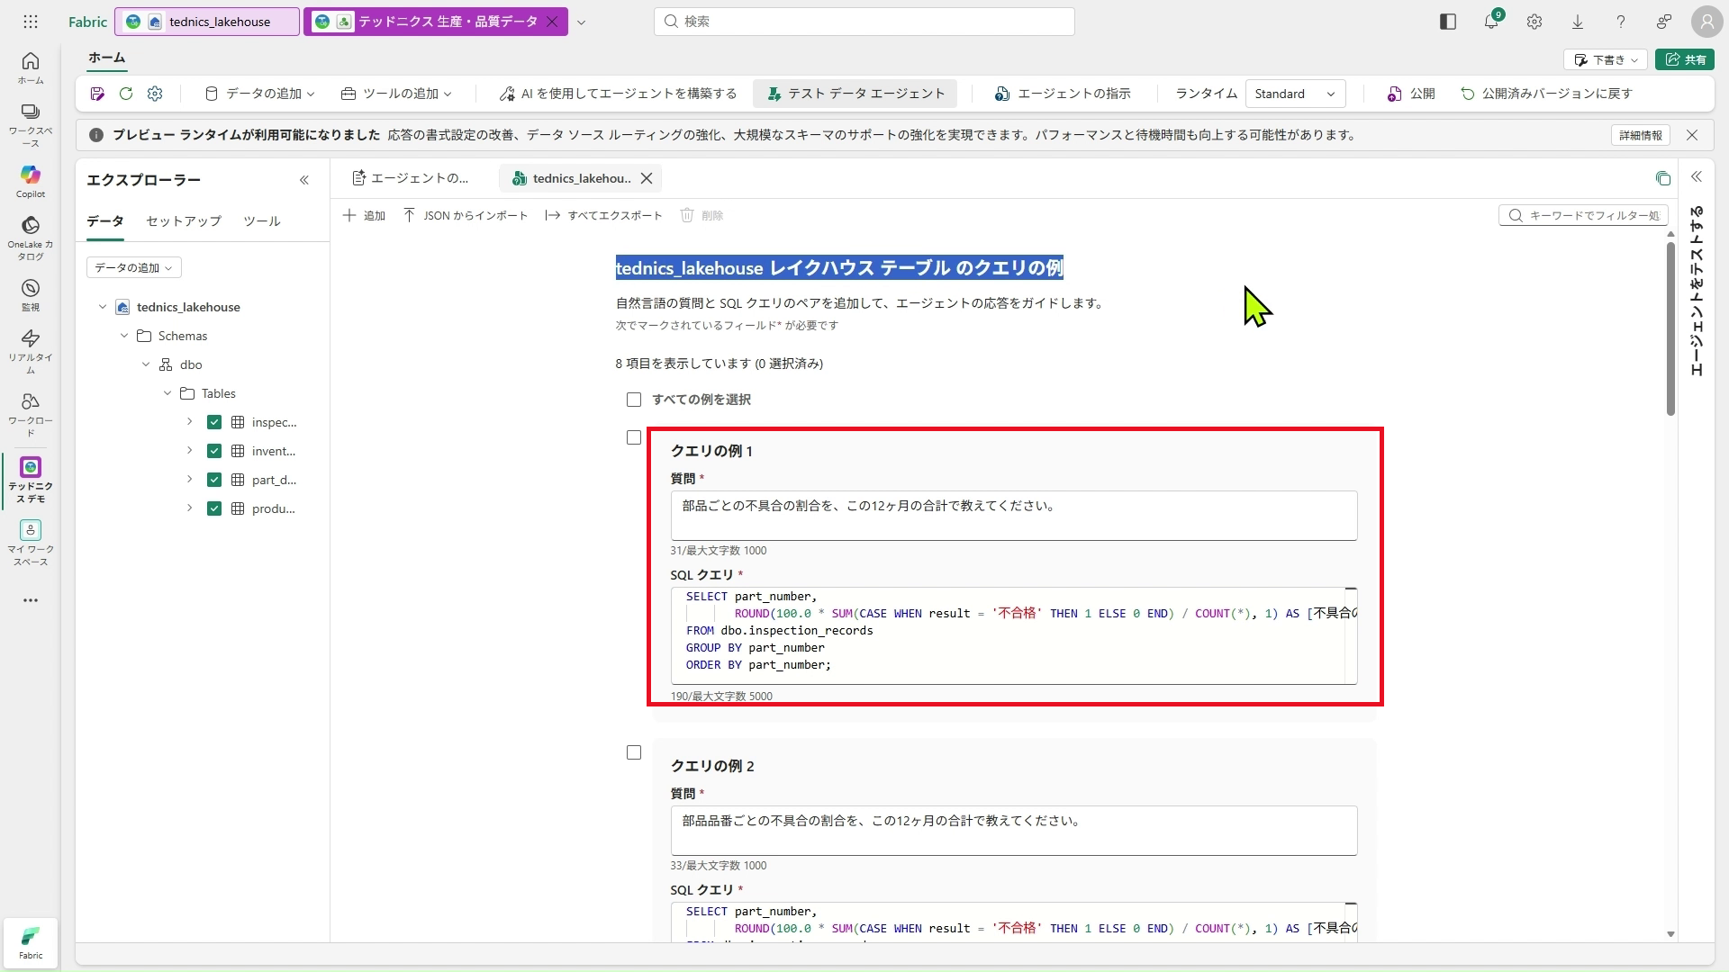Screen dimensions: 1729x972
Task: Click 公開 to publish the agent
Action: tap(1411, 94)
